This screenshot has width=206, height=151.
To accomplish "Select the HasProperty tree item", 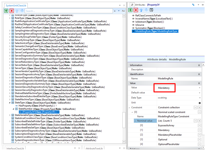I will [36, 106].
